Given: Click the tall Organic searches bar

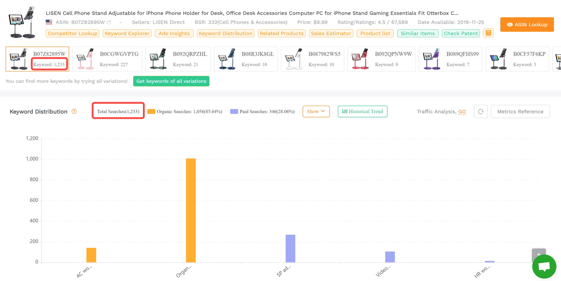Looking at the screenshot, I should point(191,210).
